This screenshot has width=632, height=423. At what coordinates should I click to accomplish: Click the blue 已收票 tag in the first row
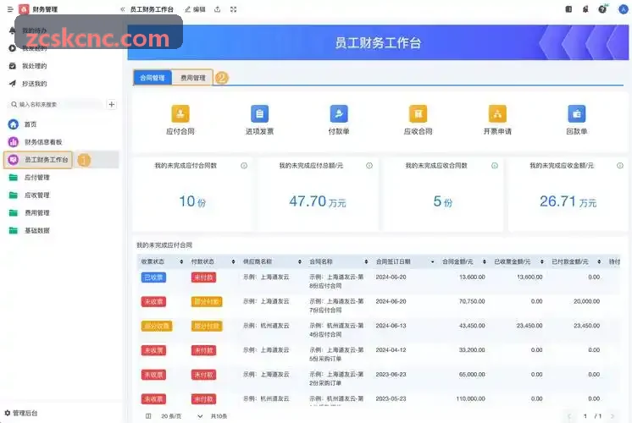pos(153,277)
